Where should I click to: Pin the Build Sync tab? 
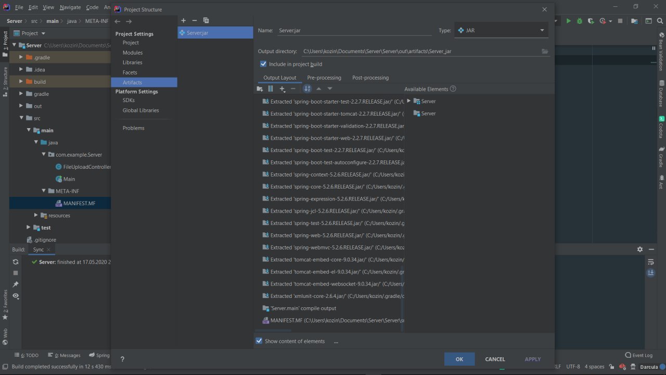tap(16, 284)
